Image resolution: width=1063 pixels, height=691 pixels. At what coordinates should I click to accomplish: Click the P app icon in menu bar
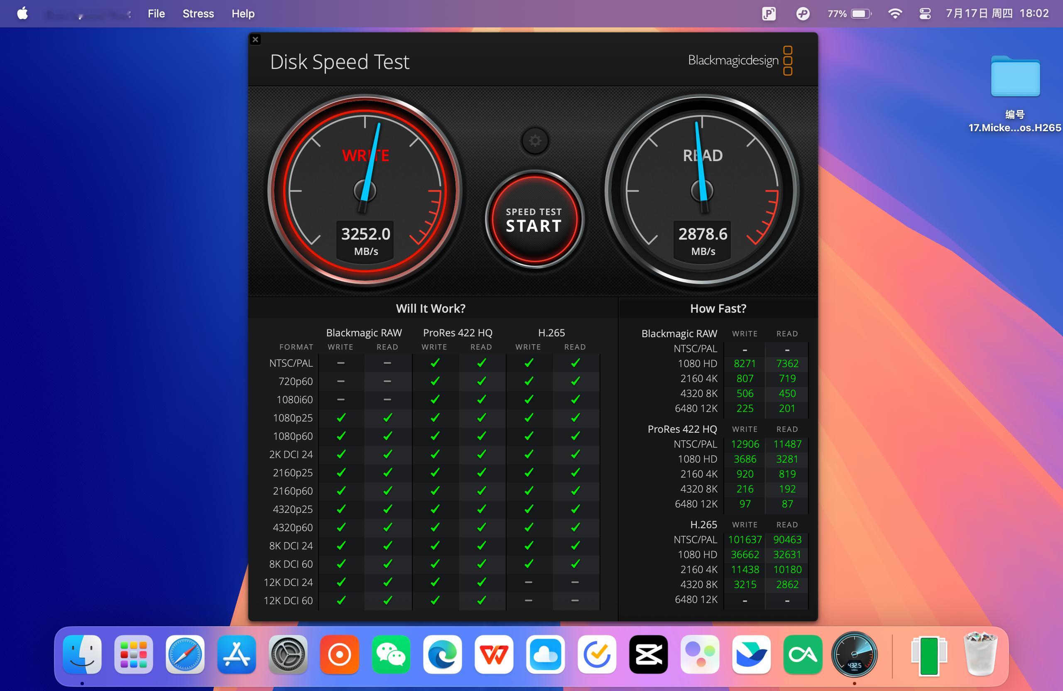coord(769,13)
